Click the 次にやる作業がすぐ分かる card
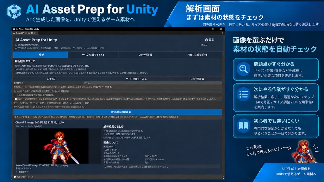 [x=276, y=98]
